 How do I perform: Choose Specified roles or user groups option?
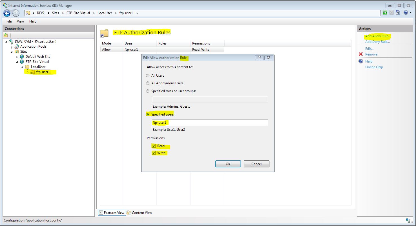tap(148, 91)
